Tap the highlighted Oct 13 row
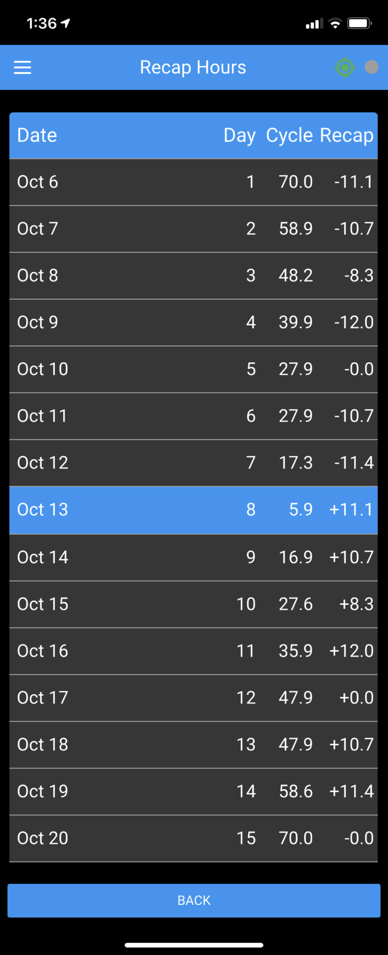The height and width of the screenshot is (955, 388). (x=194, y=510)
